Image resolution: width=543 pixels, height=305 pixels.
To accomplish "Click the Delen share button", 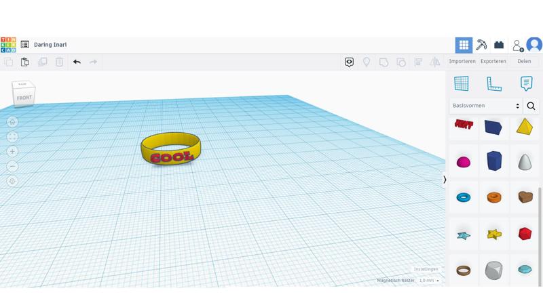I will 524,61.
